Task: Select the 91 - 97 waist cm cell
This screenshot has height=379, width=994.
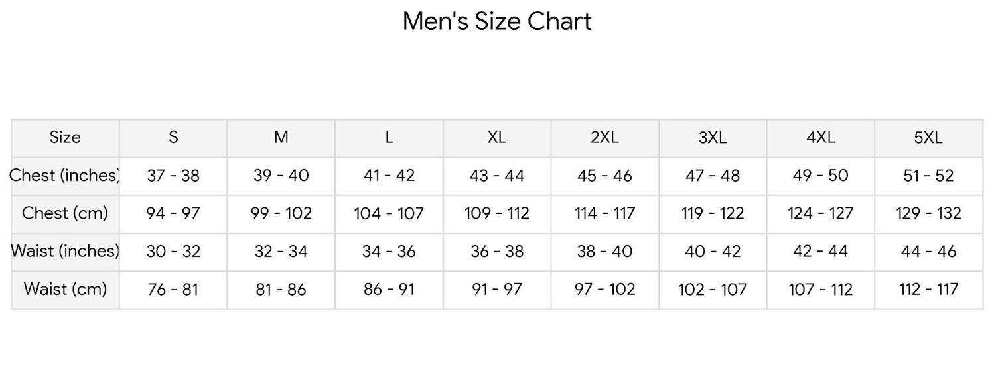Action: (x=497, y=290)
